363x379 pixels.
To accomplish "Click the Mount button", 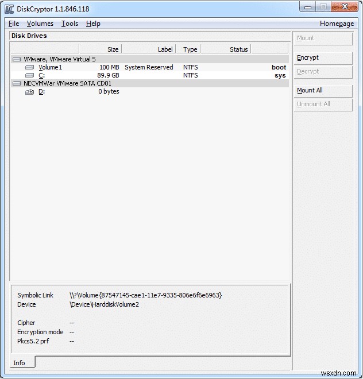I will click(x=323, y=38).
